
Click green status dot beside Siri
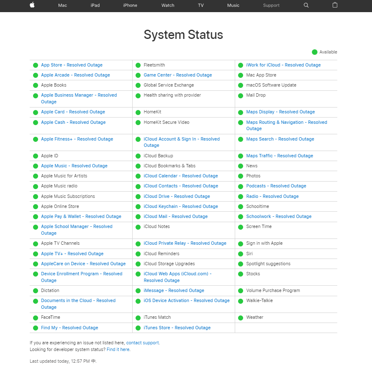(x=241, y=254)
